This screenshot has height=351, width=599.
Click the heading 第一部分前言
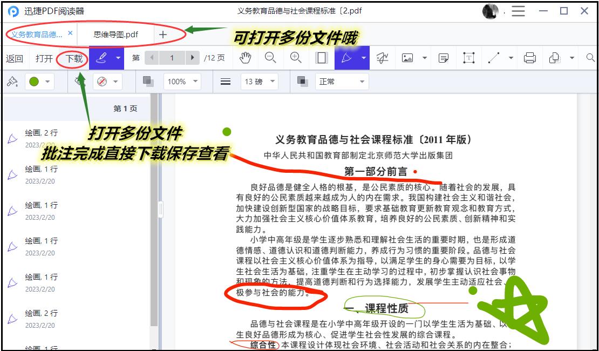[x=376, y=172]
